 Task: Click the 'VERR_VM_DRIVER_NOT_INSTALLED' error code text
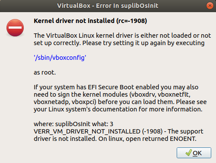87,131
